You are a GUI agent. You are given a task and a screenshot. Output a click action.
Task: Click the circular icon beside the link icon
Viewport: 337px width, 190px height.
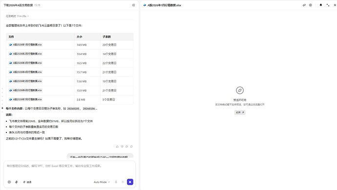pyautogui.click(x=311, y=5)
